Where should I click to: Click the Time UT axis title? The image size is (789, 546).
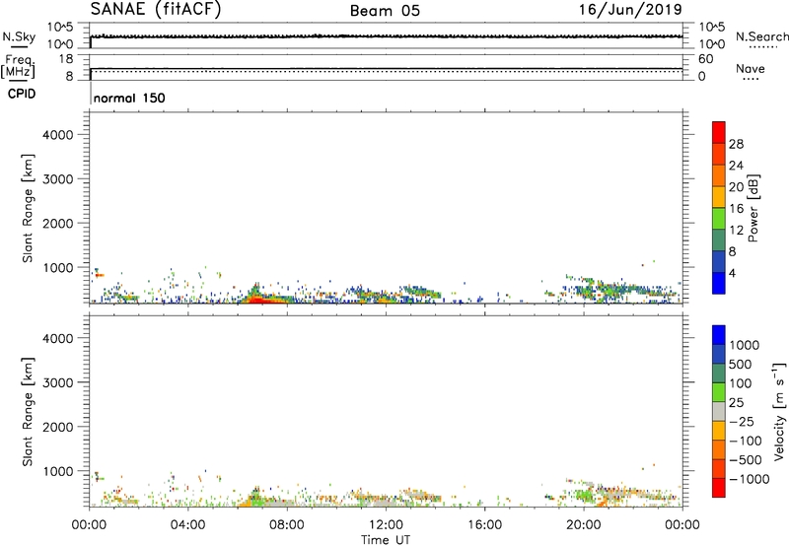click(x=386, y=540)
